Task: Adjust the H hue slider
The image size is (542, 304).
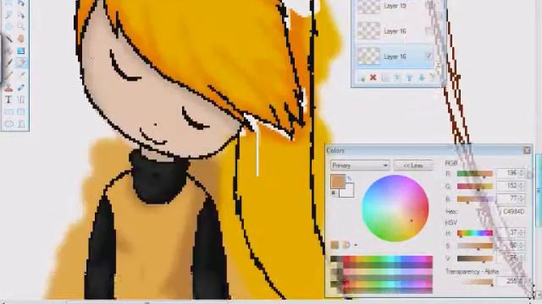Action: 475,233
